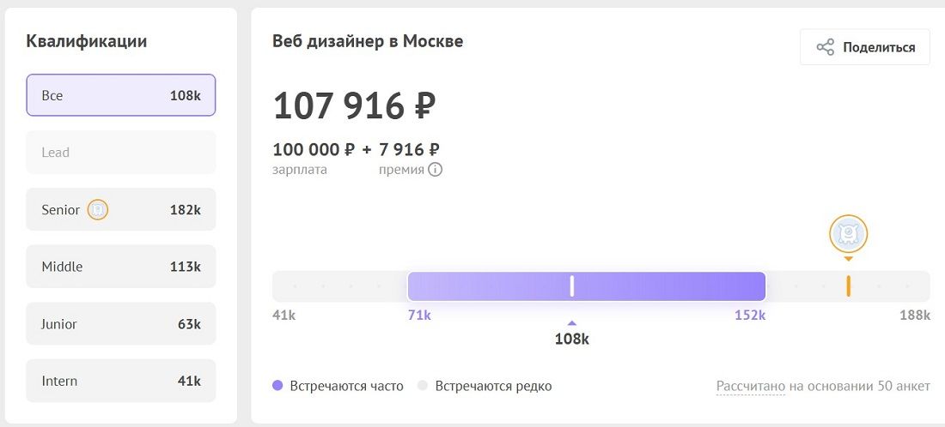Open the info icon beside премия
The width and height of the screenshot is (945, 427).
(x=436, y=170)
